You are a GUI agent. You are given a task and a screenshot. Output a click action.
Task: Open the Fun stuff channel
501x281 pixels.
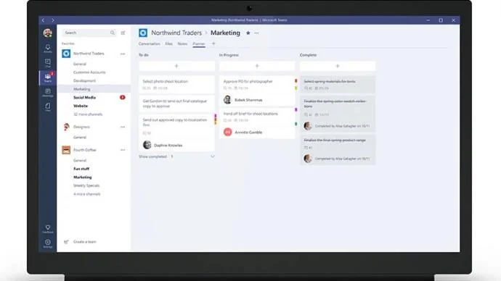tap(81, 169)
